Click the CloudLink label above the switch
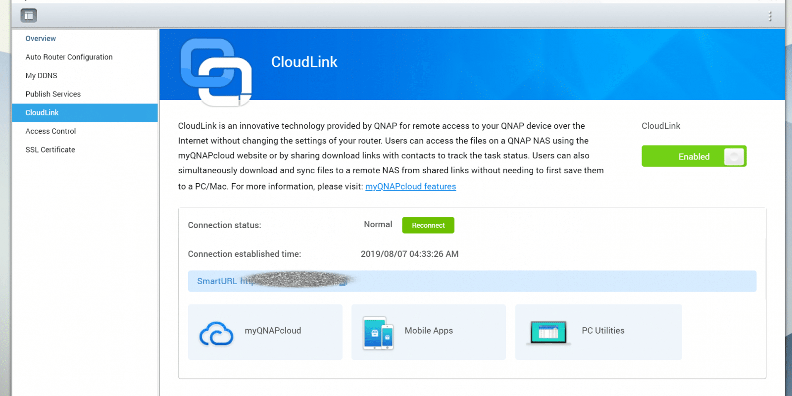This screenshot has width=792, height=396. click(661, 126)
